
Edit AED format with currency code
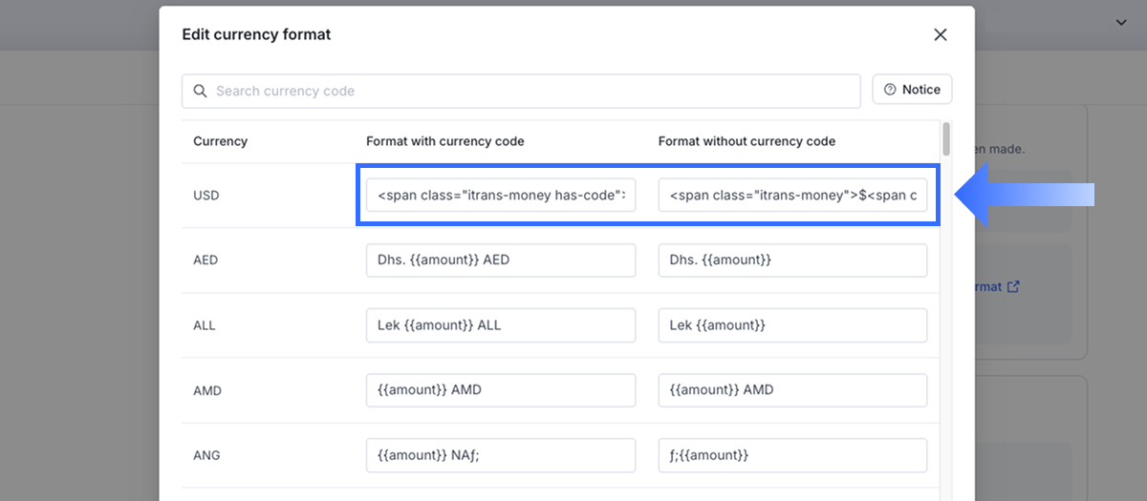pyautogui.click(x=501, y=261)
